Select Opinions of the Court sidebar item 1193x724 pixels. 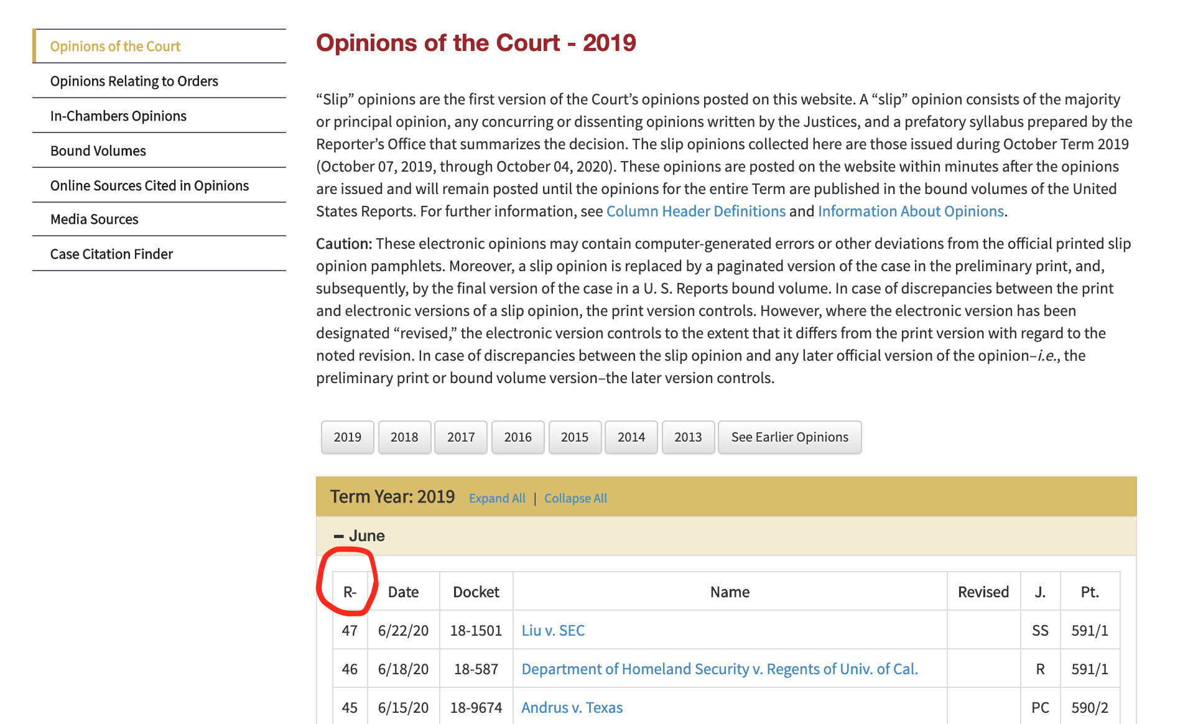pyautogui.click(x=115, y=46)
